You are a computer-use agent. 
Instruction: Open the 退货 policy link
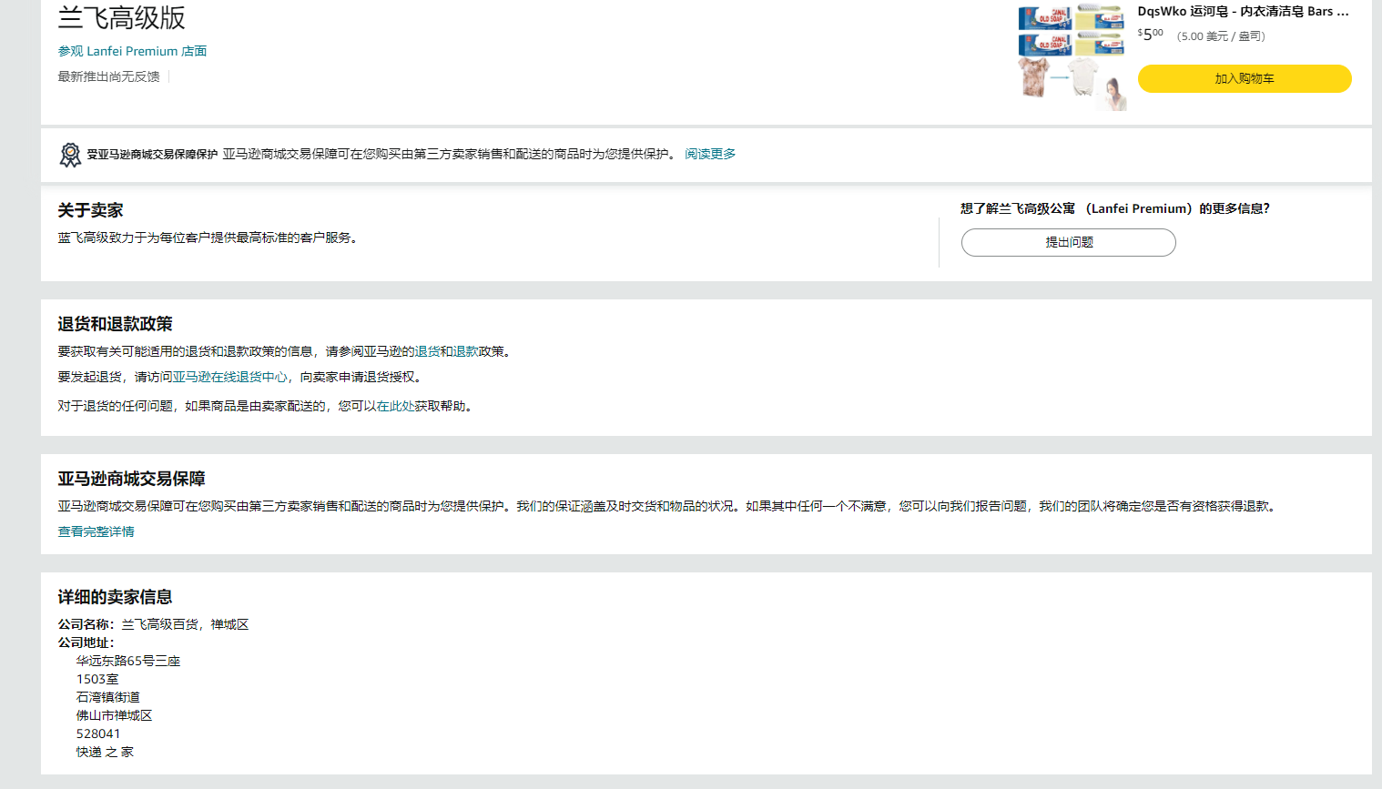428,351
